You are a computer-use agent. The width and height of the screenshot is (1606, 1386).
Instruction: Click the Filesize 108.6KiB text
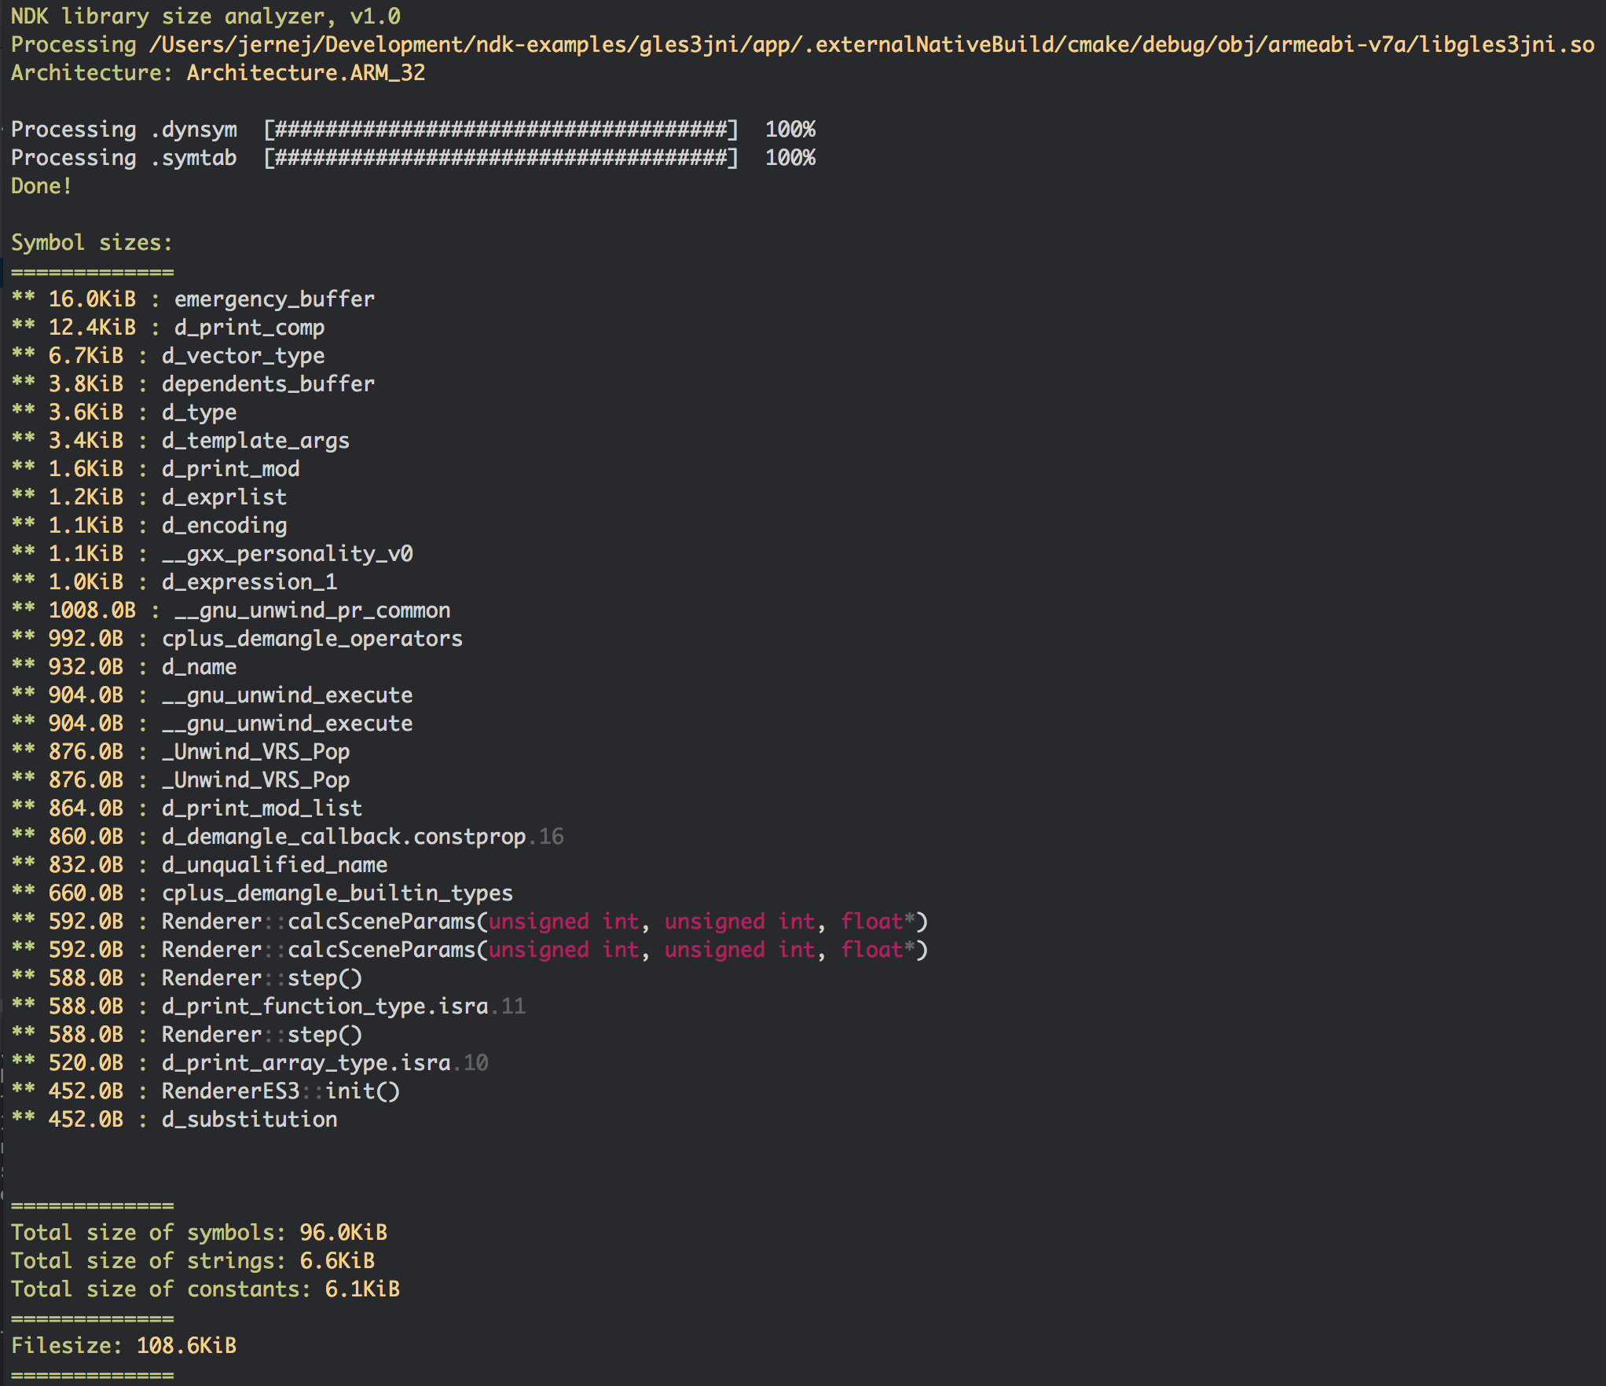pyautogui.click(x=123, y=1346)
